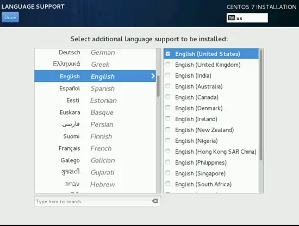Toggle English (Denmark) checkbox

tap(168, 108)
